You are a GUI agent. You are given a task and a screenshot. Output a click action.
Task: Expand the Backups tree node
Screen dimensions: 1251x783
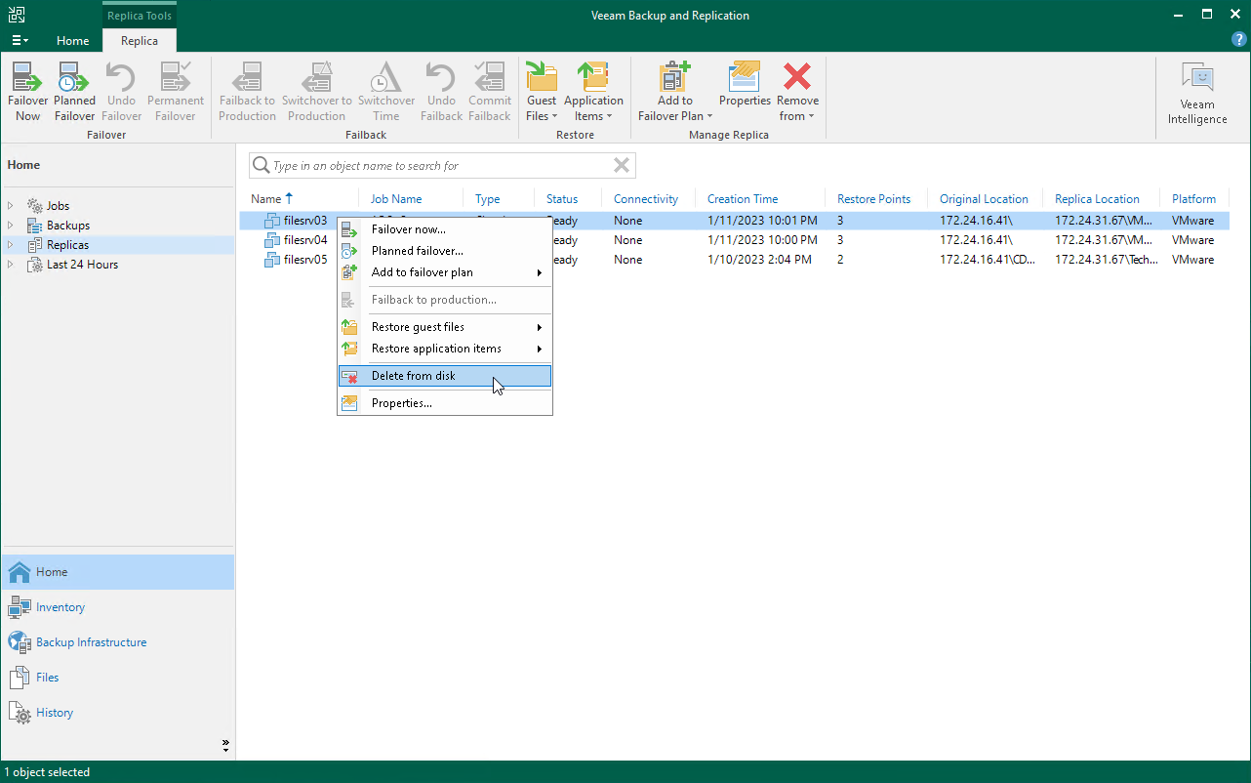pos(11,226)
